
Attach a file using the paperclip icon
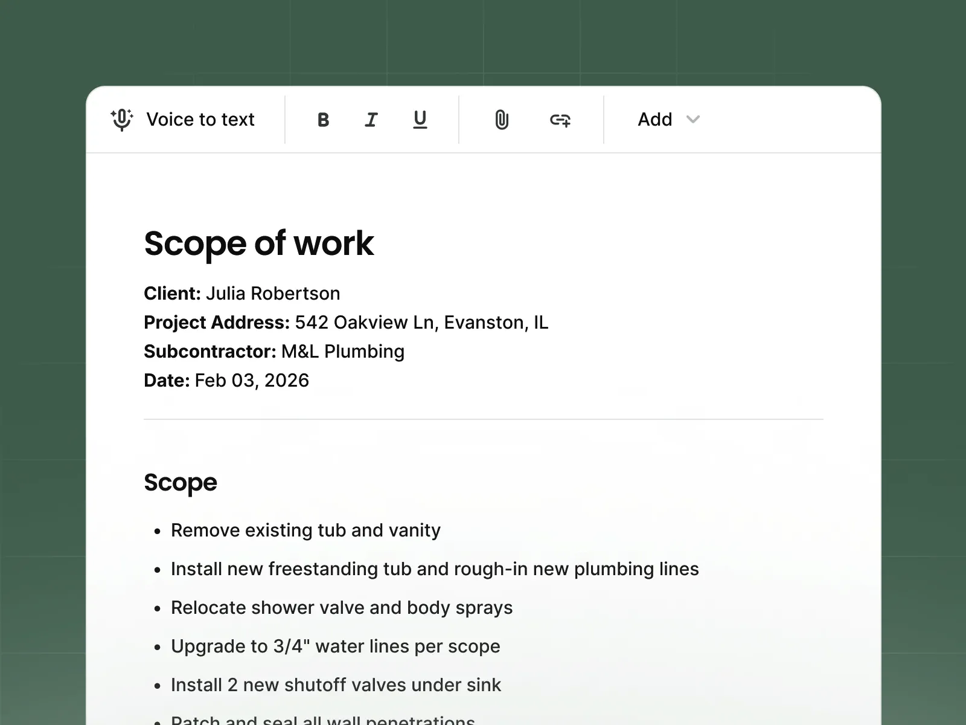tap(502, 120)
